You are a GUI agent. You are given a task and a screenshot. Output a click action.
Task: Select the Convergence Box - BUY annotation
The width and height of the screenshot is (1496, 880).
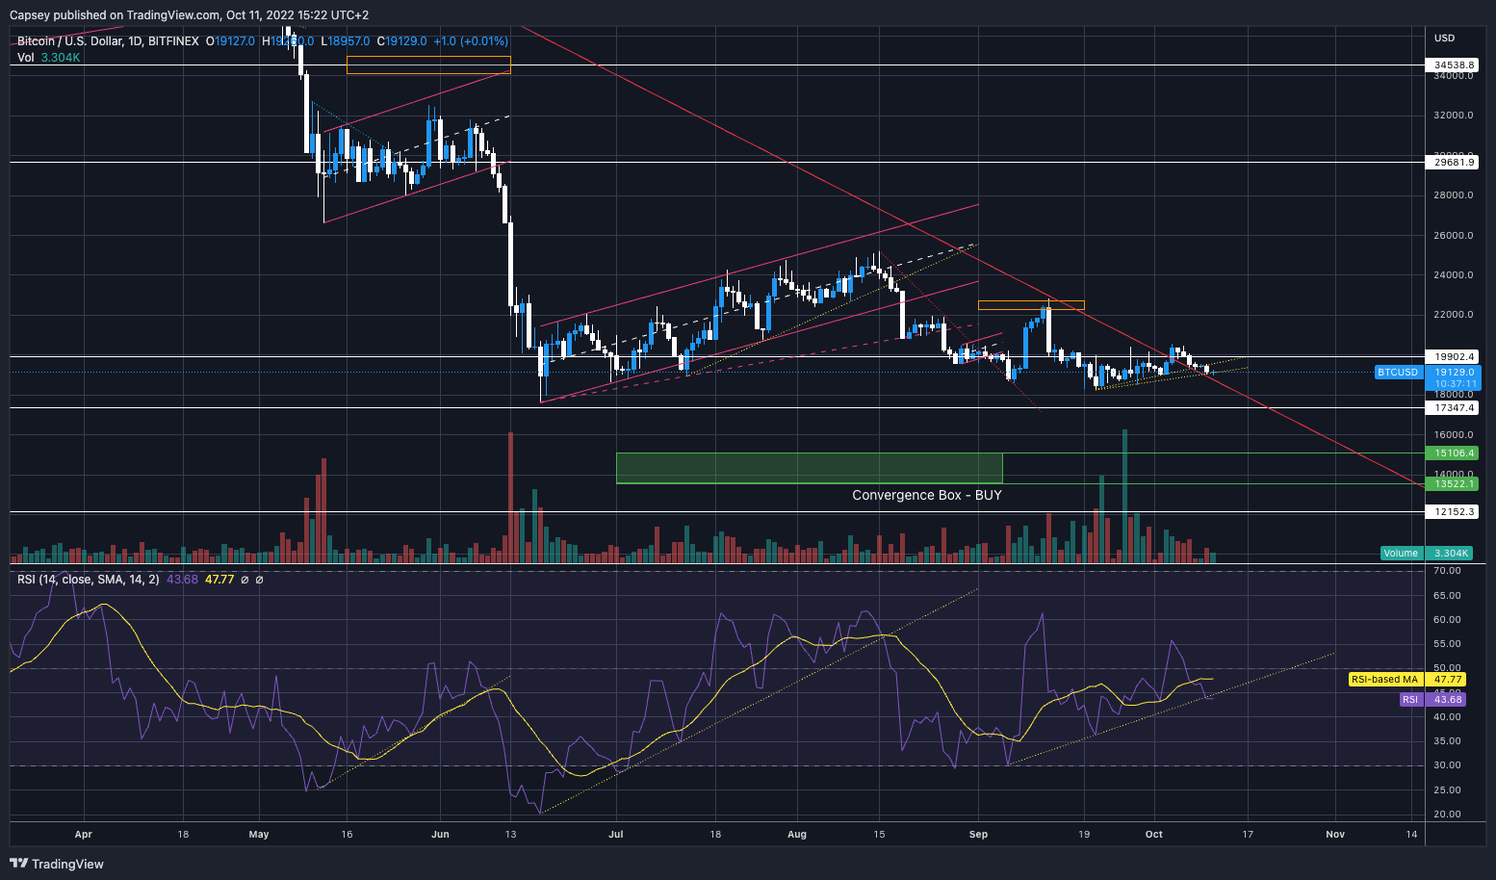[x=925, y=494]
